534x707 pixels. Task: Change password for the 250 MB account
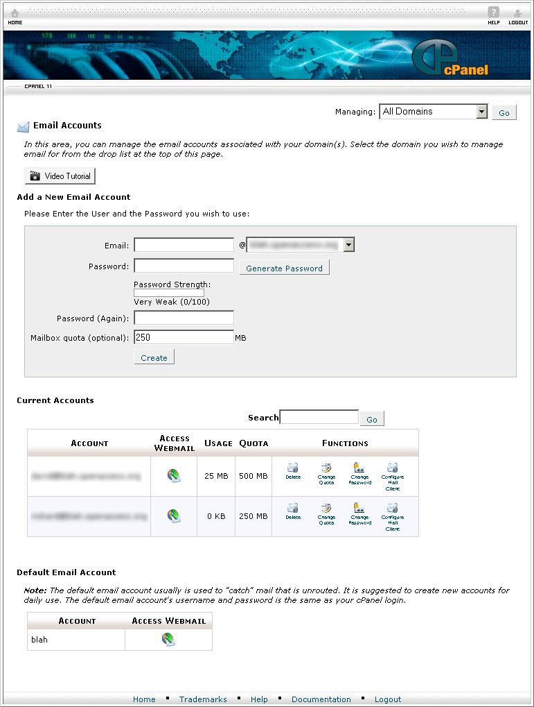(x=359, y=514)
